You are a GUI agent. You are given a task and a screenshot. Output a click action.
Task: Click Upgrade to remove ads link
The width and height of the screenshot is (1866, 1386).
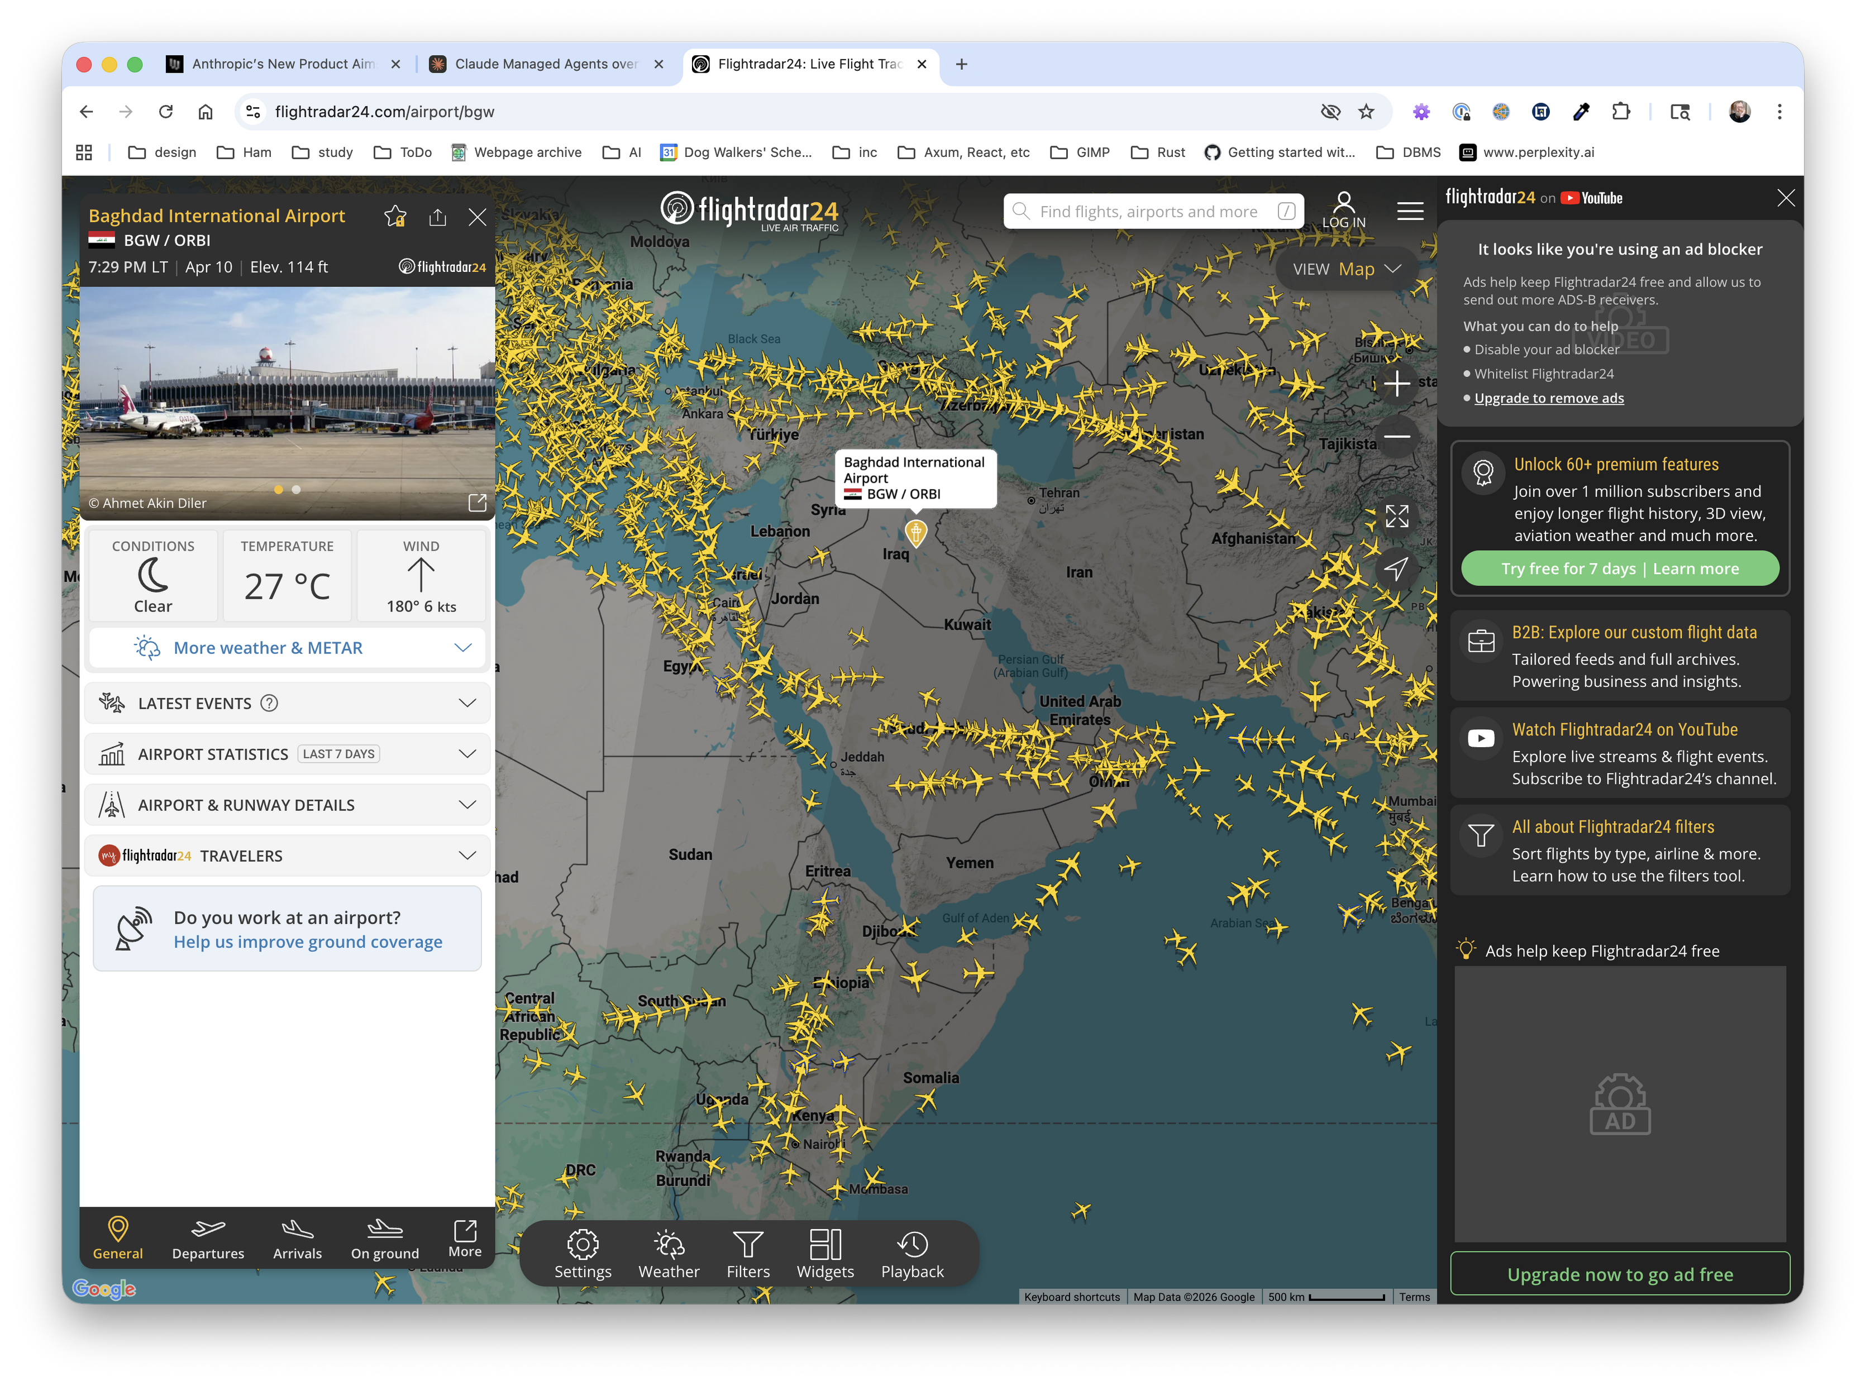pyautogui.click(x=1549, y=398)
